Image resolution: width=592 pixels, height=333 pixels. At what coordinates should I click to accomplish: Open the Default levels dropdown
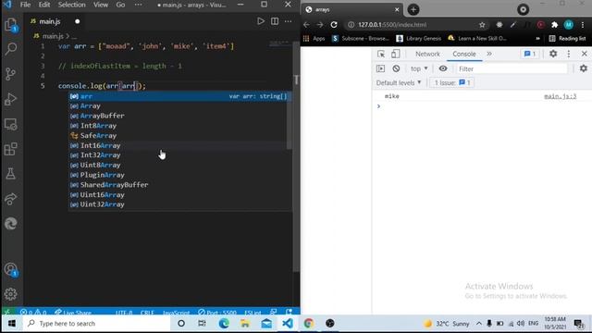click(x=399, y=82)
